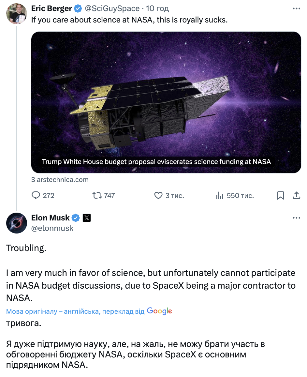Screen dimensions: 307x377
Task: Open Eric Berger's profile avatar
Action: [x=17, y=14]
